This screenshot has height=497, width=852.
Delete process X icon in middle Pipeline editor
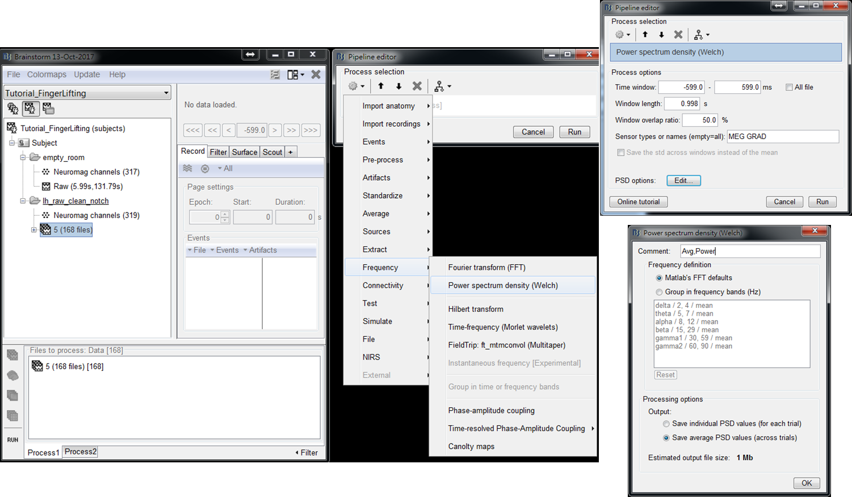click(x=417, y=86)
